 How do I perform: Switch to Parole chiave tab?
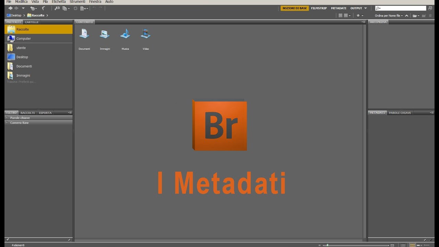pyautogui.click(x=400, y=113)
